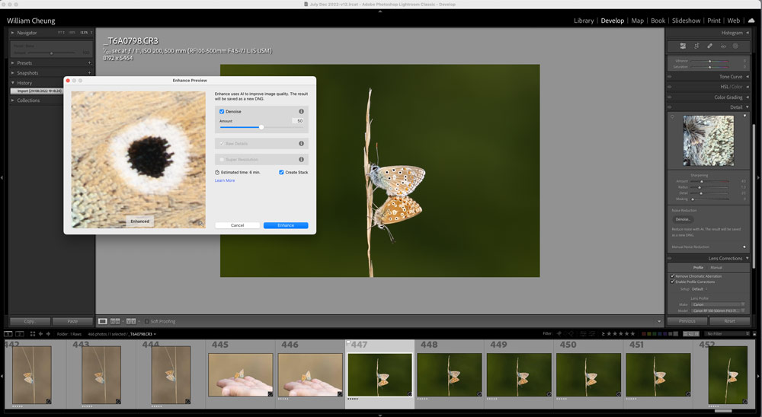Switch to Print module
762x417 pixels.
714,21
